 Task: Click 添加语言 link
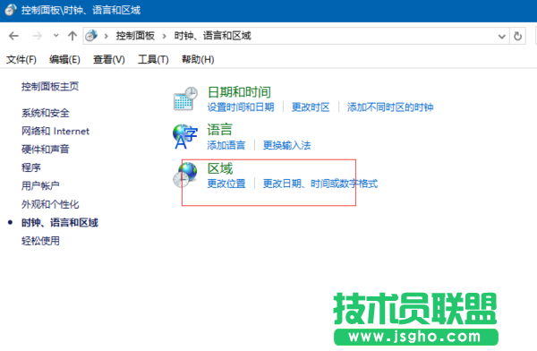click(x=226, y=145)
